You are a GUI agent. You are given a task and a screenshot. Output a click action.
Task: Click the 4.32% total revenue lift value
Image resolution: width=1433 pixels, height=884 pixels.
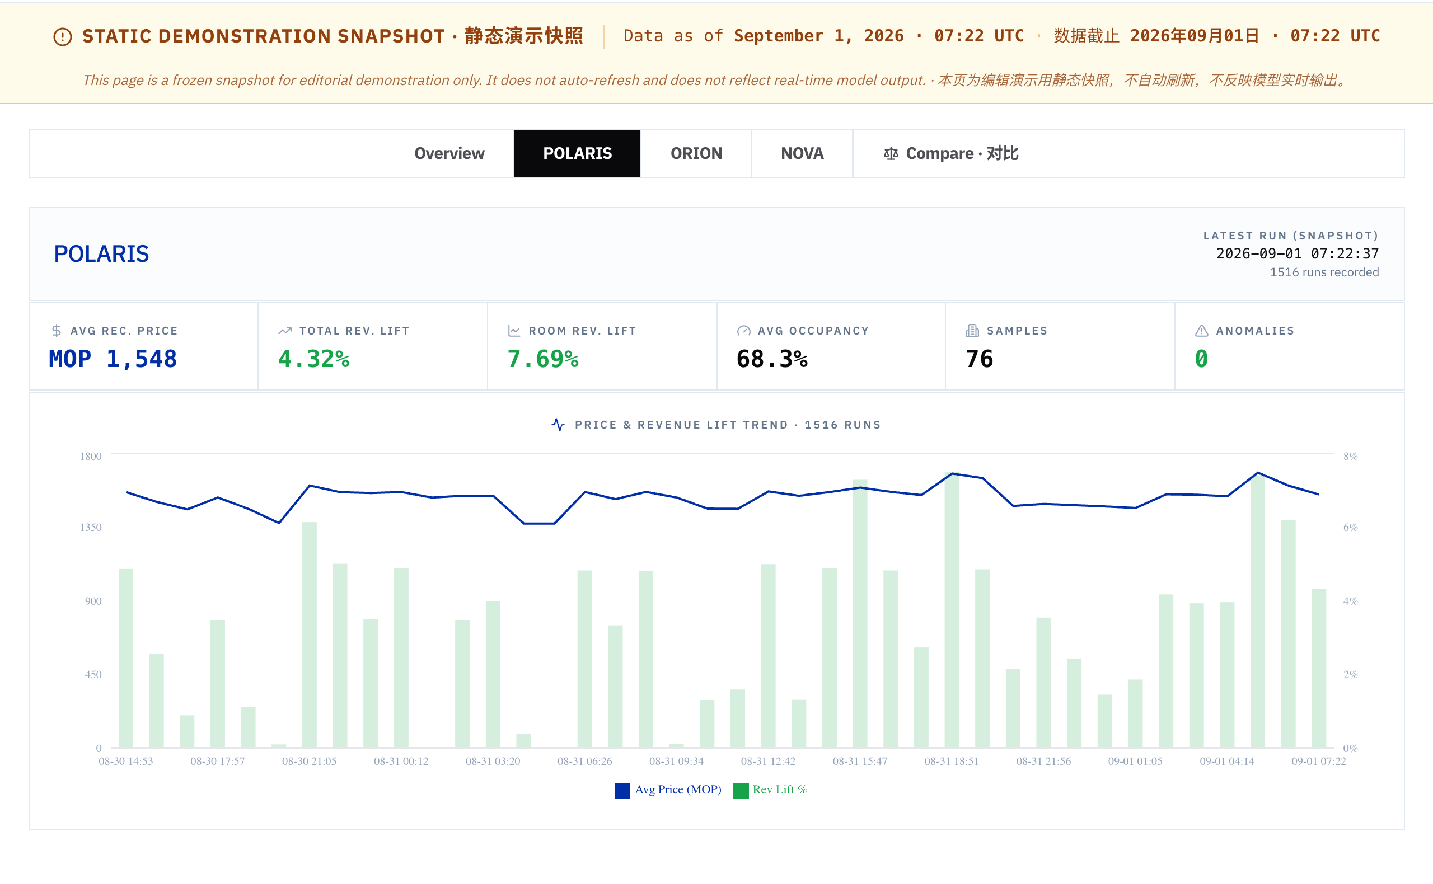[314, 359]
